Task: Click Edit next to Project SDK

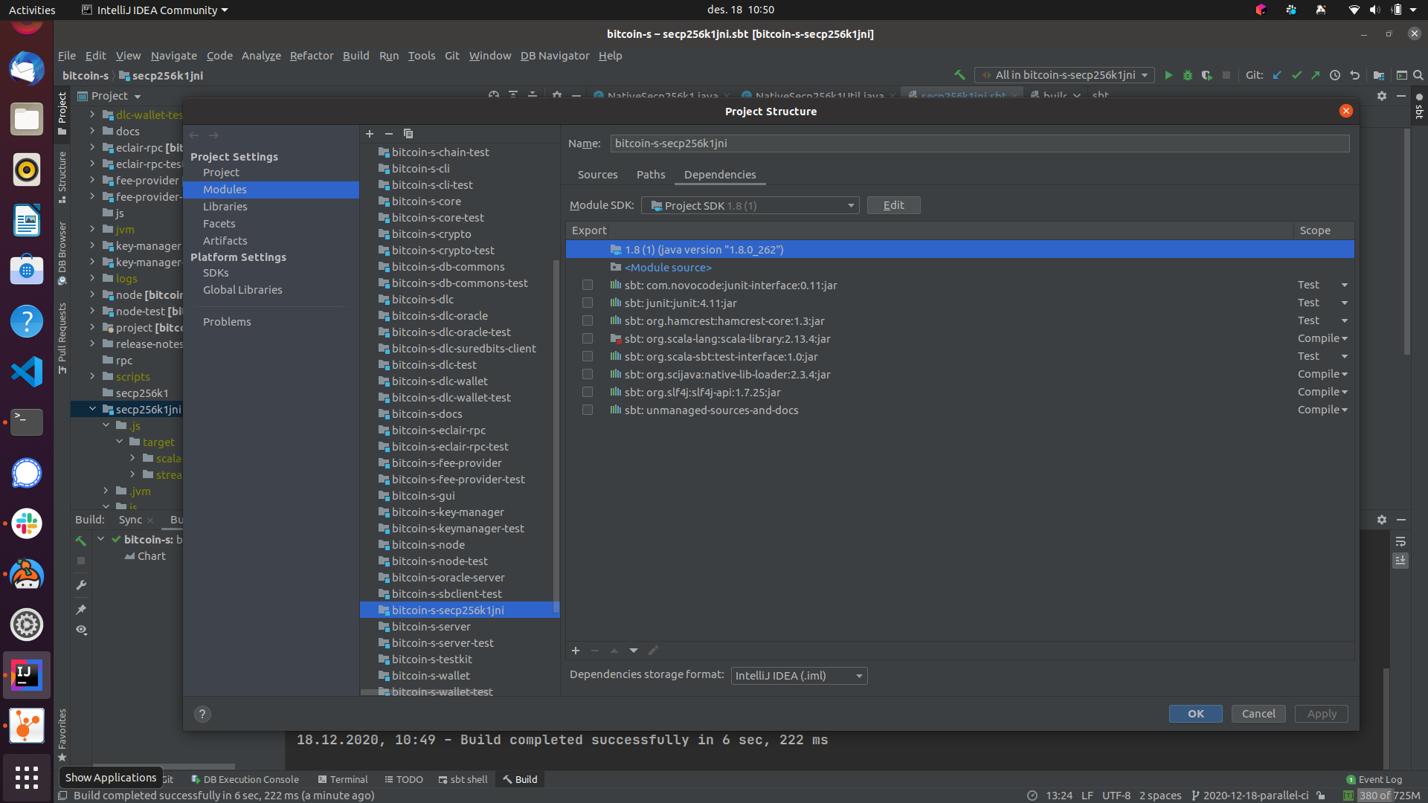Action: (x=893, y=205)
